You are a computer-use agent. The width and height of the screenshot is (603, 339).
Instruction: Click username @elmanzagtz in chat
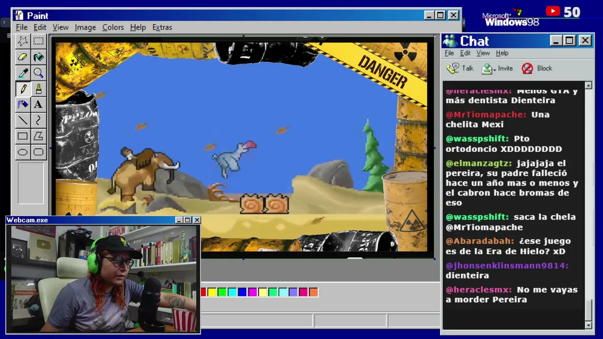479,164
